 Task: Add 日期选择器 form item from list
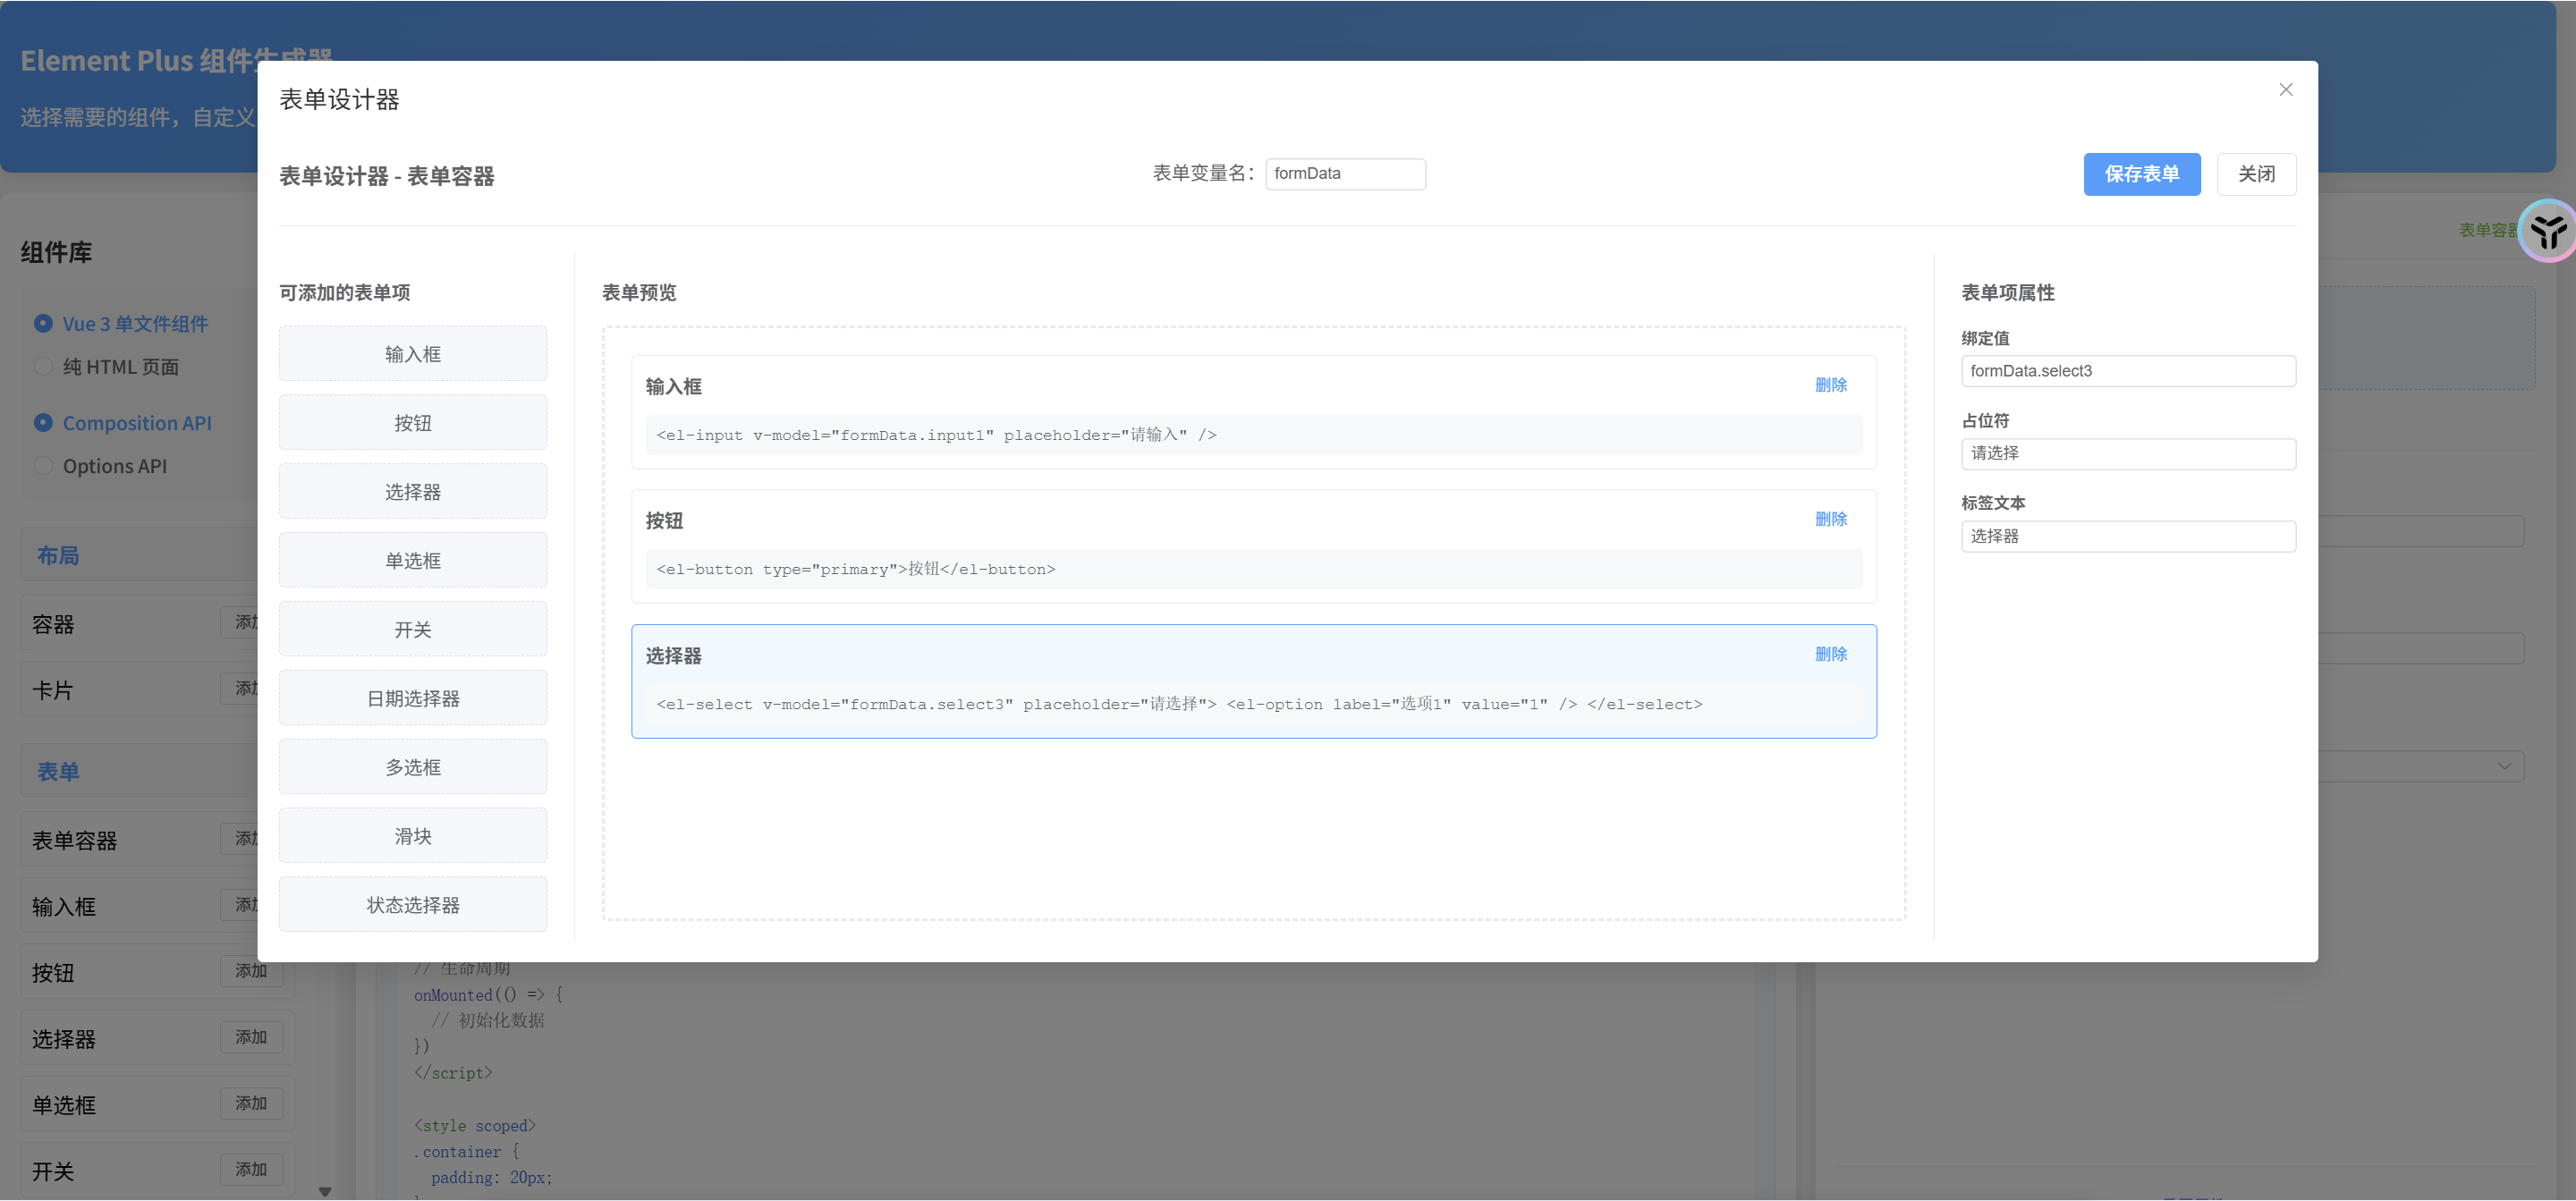tap(412, 699)
